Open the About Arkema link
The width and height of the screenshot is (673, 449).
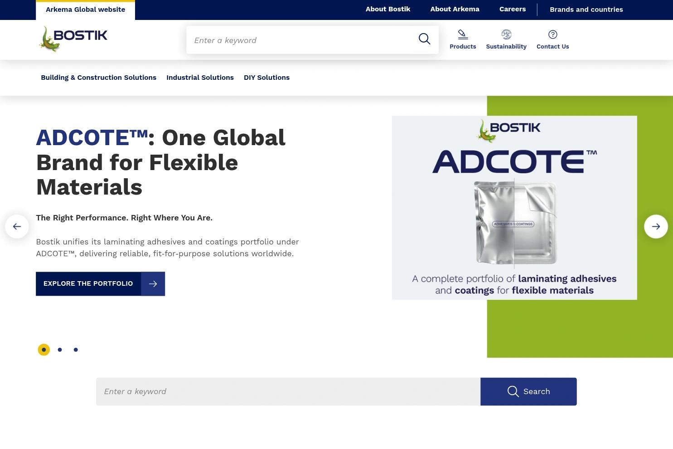coord(455,9)
